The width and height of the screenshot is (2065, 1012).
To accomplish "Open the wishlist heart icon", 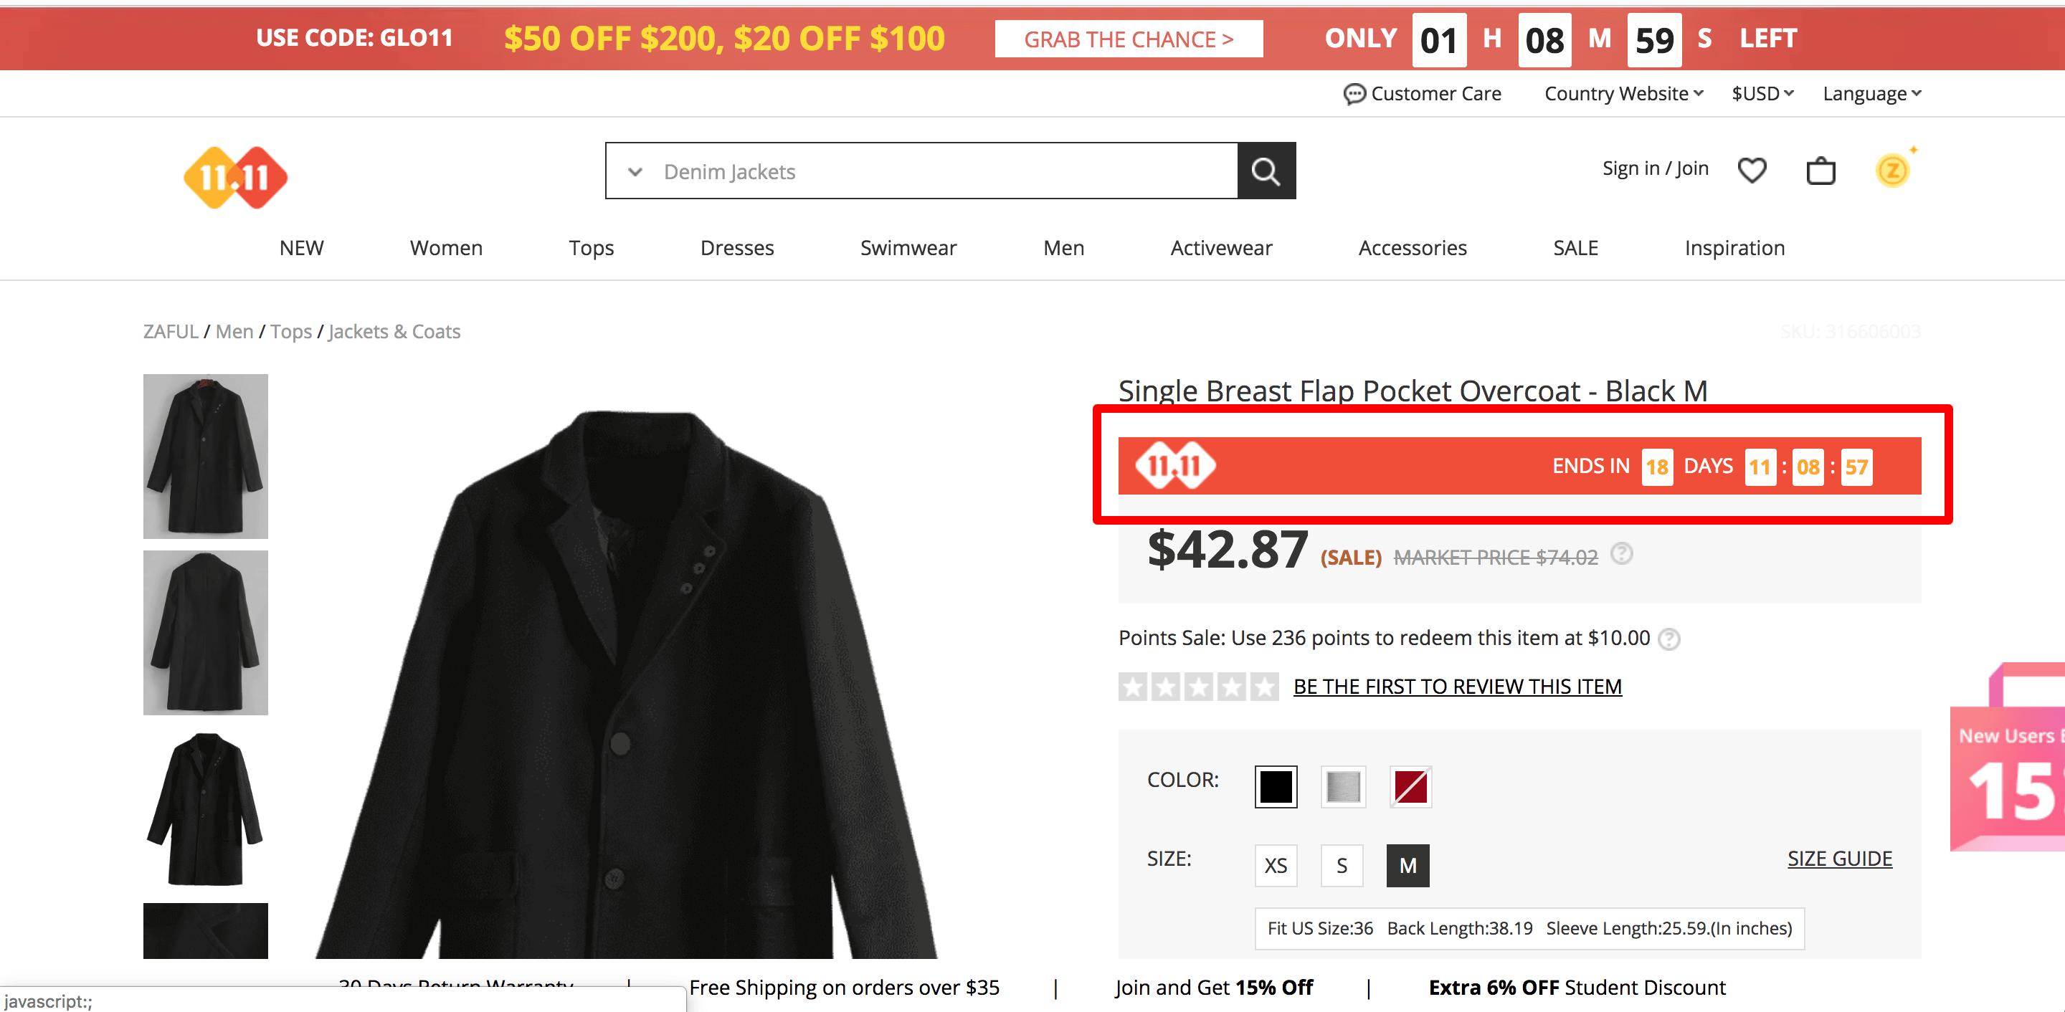I will [x=1752, y=170].
